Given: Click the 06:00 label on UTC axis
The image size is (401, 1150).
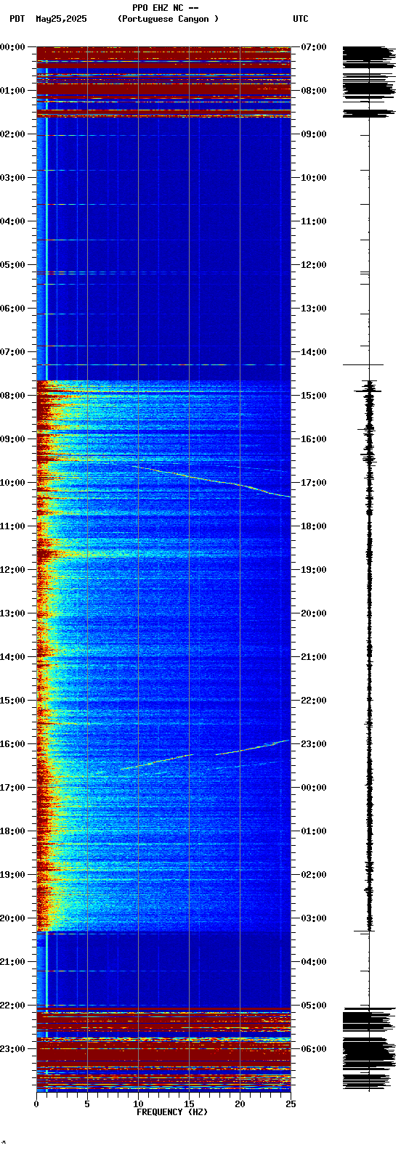Looking at the screenshot, I should 314,1049.
